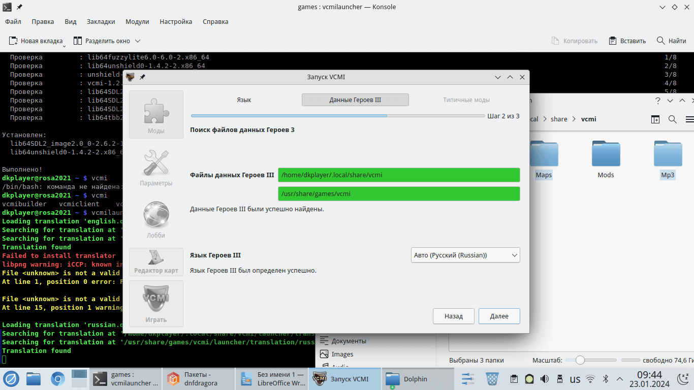Toggle the pin icon in VCMI launcher titlebar
The width and height of the screenshot is (694, 390).
142,77
